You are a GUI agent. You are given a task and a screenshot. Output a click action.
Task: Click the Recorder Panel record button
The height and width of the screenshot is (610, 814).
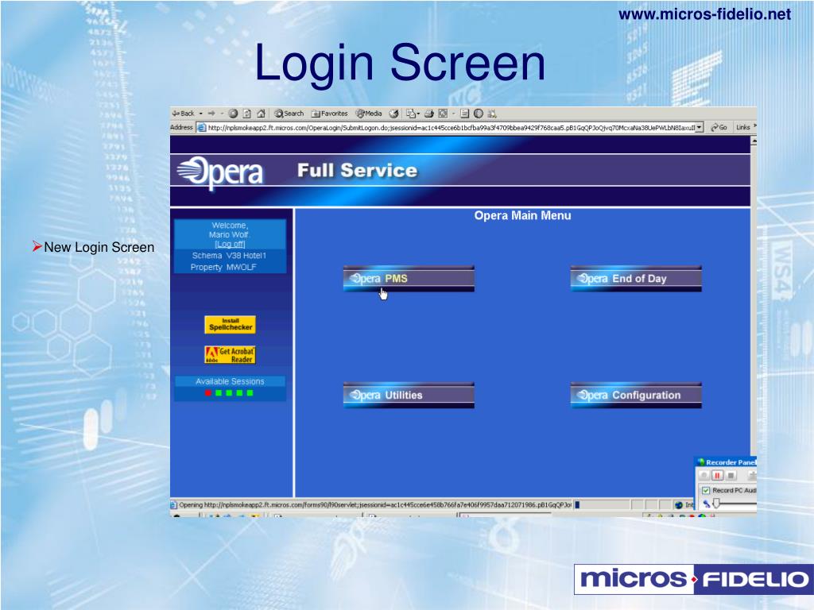tap(704, 475)
